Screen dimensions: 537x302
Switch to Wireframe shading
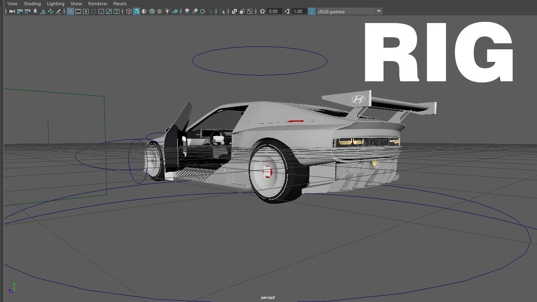129,11
